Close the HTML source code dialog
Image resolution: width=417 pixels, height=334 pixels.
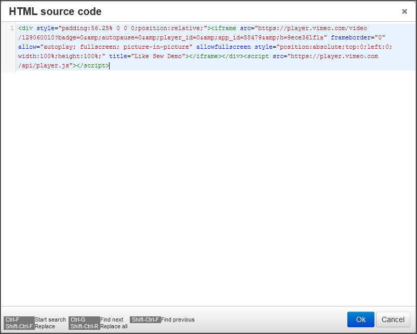coord(405,11)
